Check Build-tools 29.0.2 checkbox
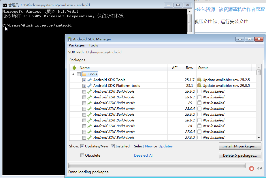Image resolution: width=266 pixels, height=178 pixels. [84, 91]
